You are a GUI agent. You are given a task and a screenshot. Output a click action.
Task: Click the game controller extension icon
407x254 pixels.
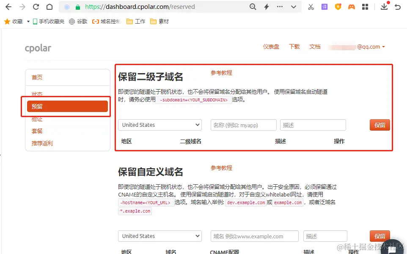coord(352,7)
